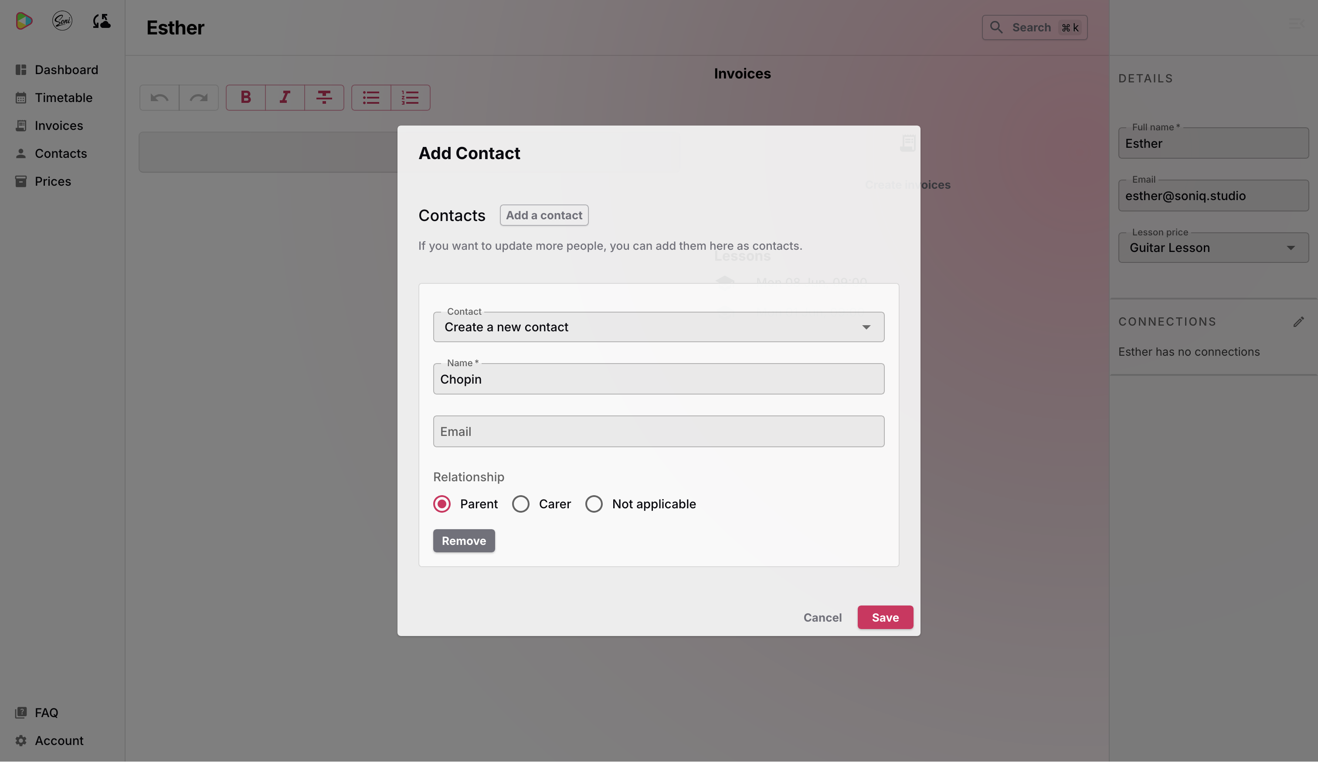Click the Prices sidebar icon

click(x=21, y=181)
